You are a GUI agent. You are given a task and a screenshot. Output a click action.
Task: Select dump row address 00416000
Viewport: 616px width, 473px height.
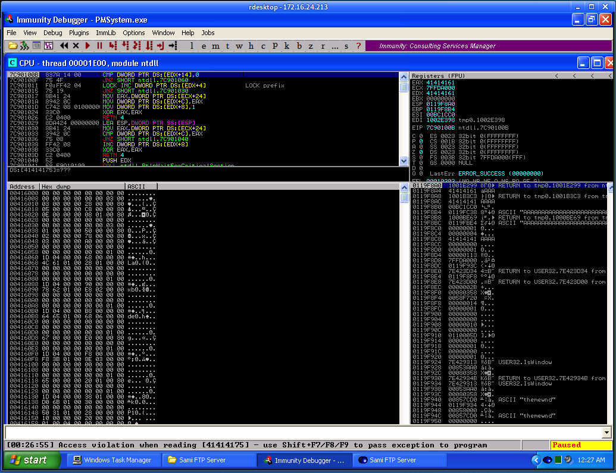(24, 194)
